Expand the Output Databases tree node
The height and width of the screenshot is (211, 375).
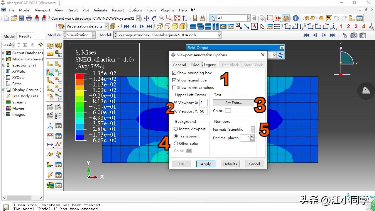4,53
